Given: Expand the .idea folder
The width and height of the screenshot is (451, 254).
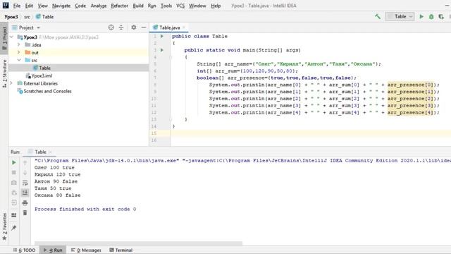Looking at the screenshot, I should [x=19, y=44].
